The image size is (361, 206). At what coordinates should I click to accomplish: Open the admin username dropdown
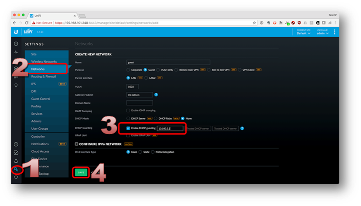pos(322,33)
